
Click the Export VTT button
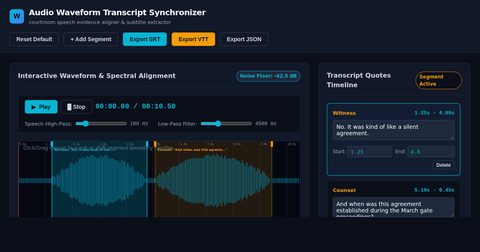click(x=193, y=39)
